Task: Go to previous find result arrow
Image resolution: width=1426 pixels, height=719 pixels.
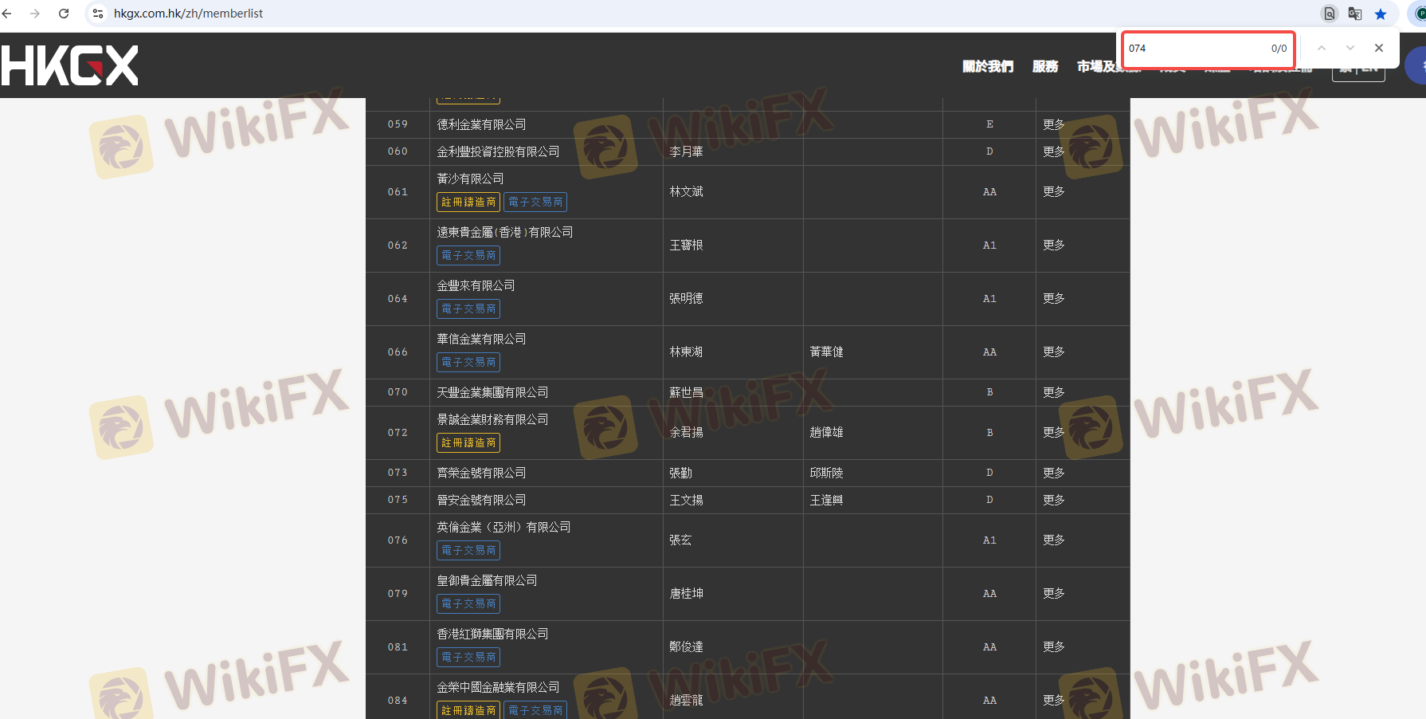Action: (1321, 48)
